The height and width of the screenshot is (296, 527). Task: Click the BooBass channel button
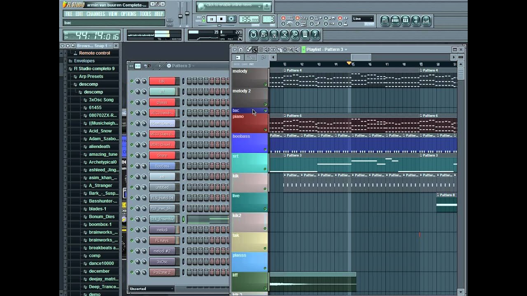tap(162, 166)
